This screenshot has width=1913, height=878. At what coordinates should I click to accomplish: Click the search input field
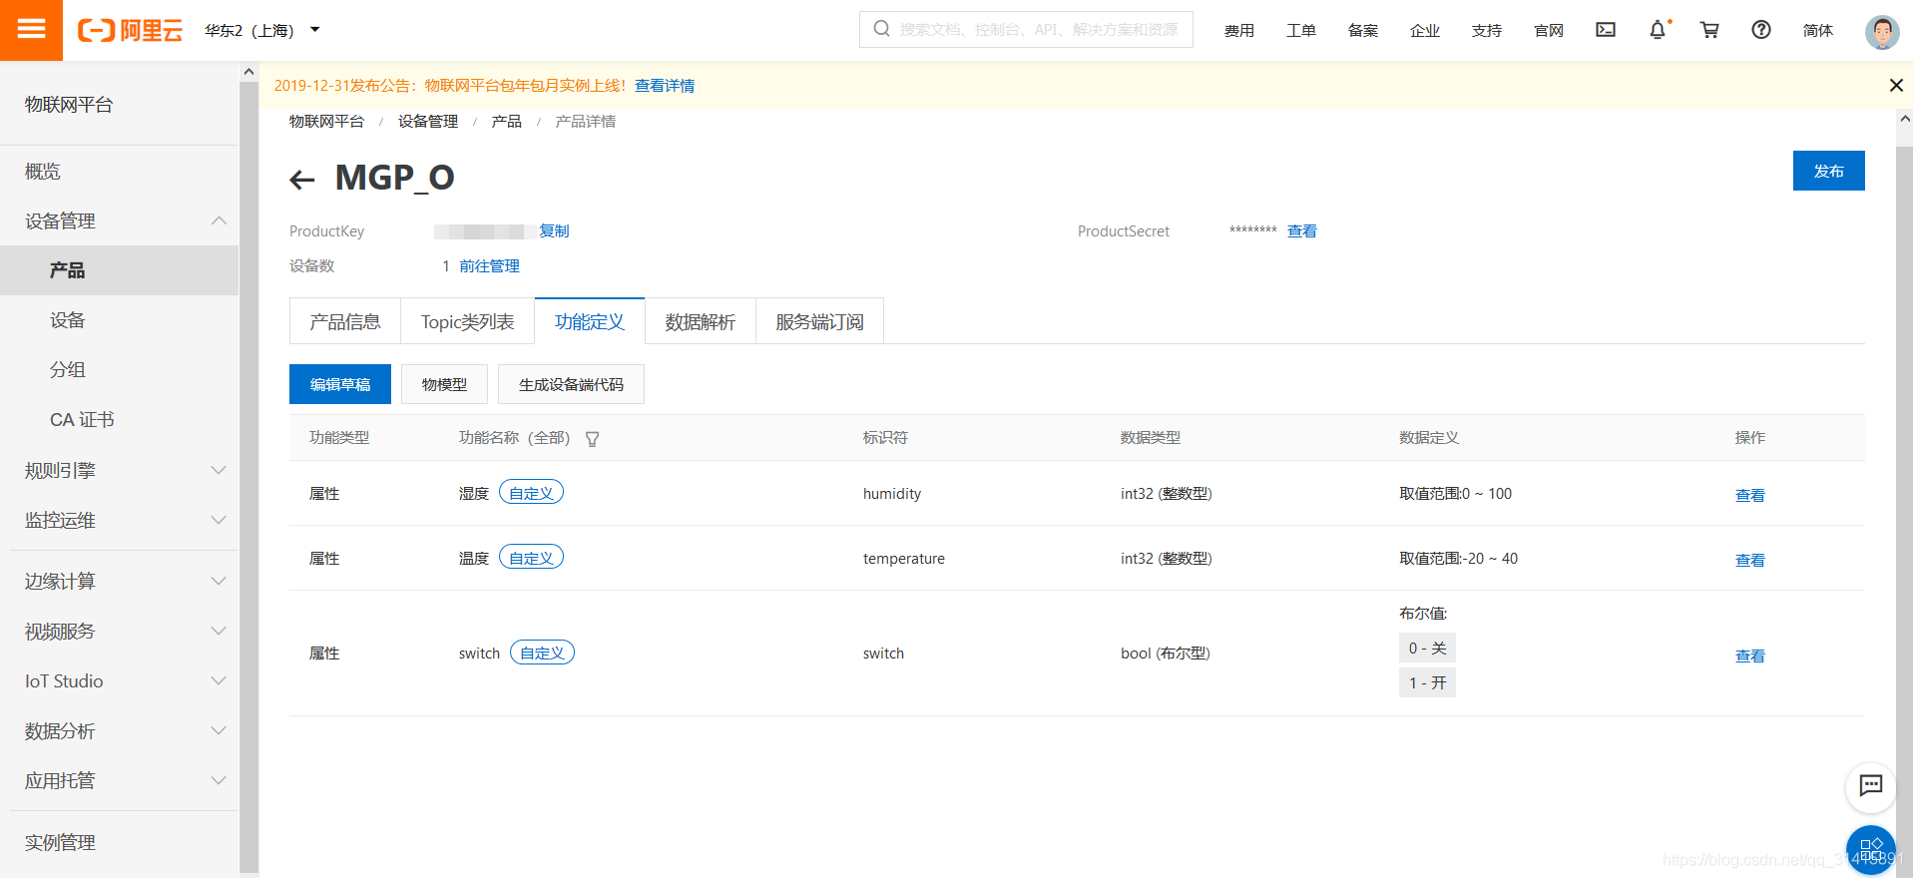point(1026,30)
